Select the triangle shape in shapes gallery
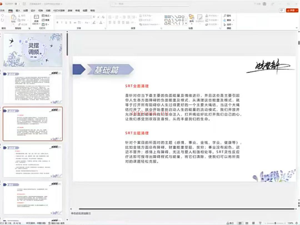This screenshot has height=225, width=300. (169, 20)
